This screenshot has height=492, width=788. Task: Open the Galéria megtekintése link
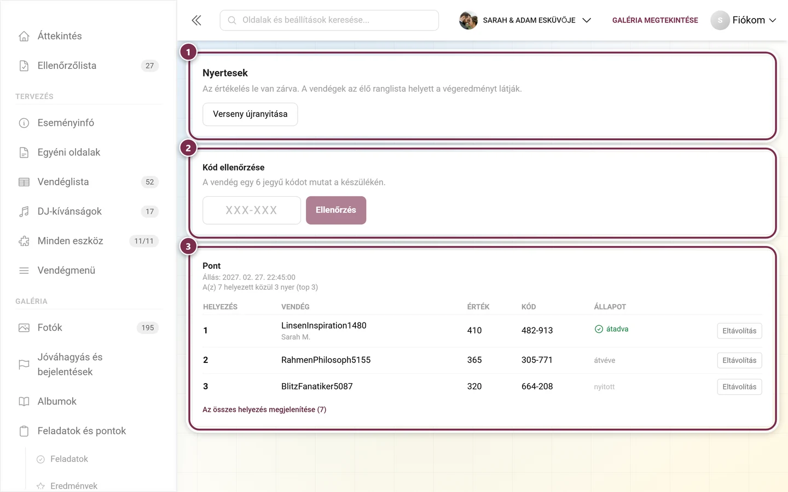point(655,20)
